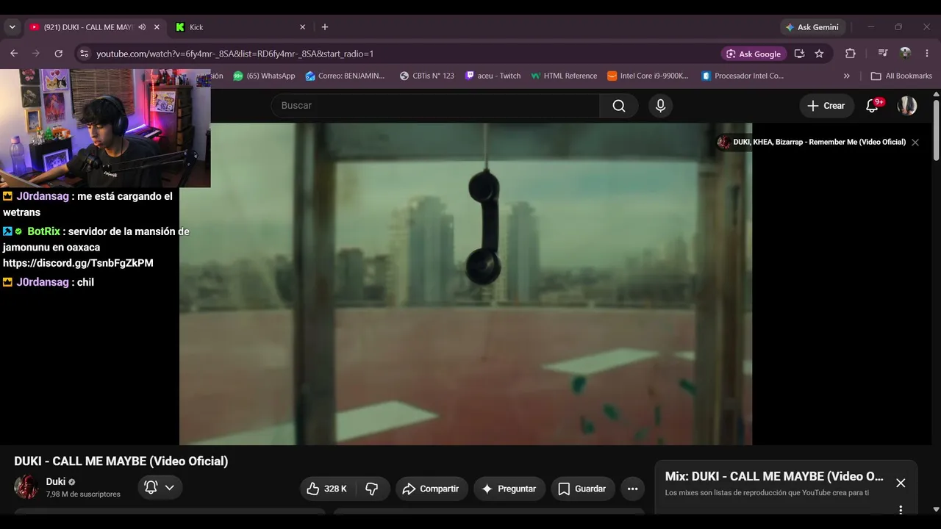This screenshot has width=941, height=529.
Task: Open the suggested Remember Me (Video Oficial) card
Action: [x=812, y=142]
